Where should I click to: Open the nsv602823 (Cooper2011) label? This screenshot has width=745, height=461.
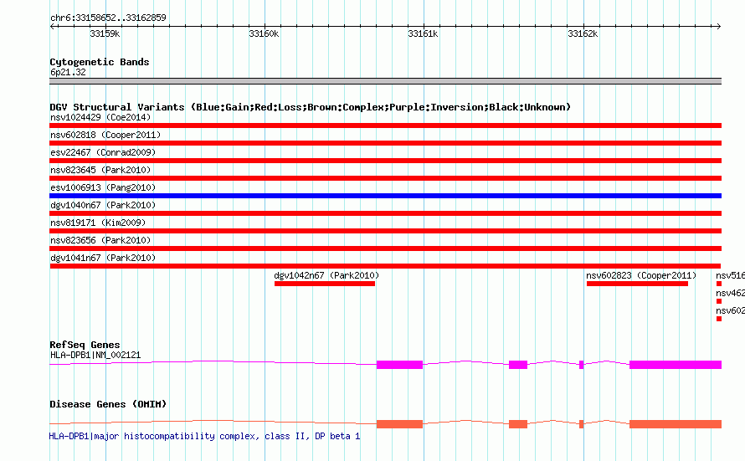tap(641, 275)
